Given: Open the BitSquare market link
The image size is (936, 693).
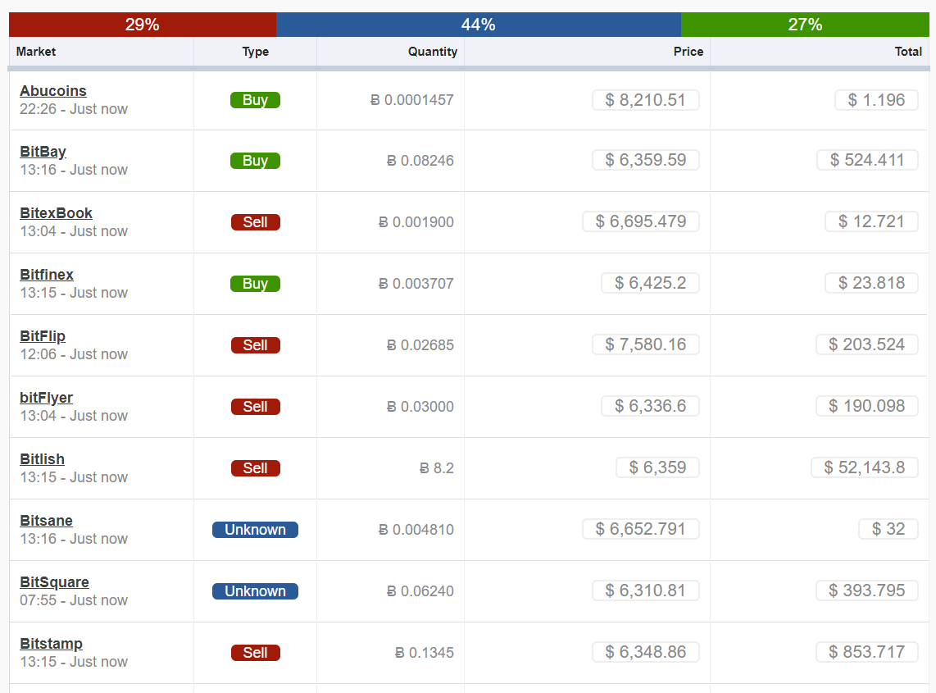Looking at the screenshot, I should [54, 582].
